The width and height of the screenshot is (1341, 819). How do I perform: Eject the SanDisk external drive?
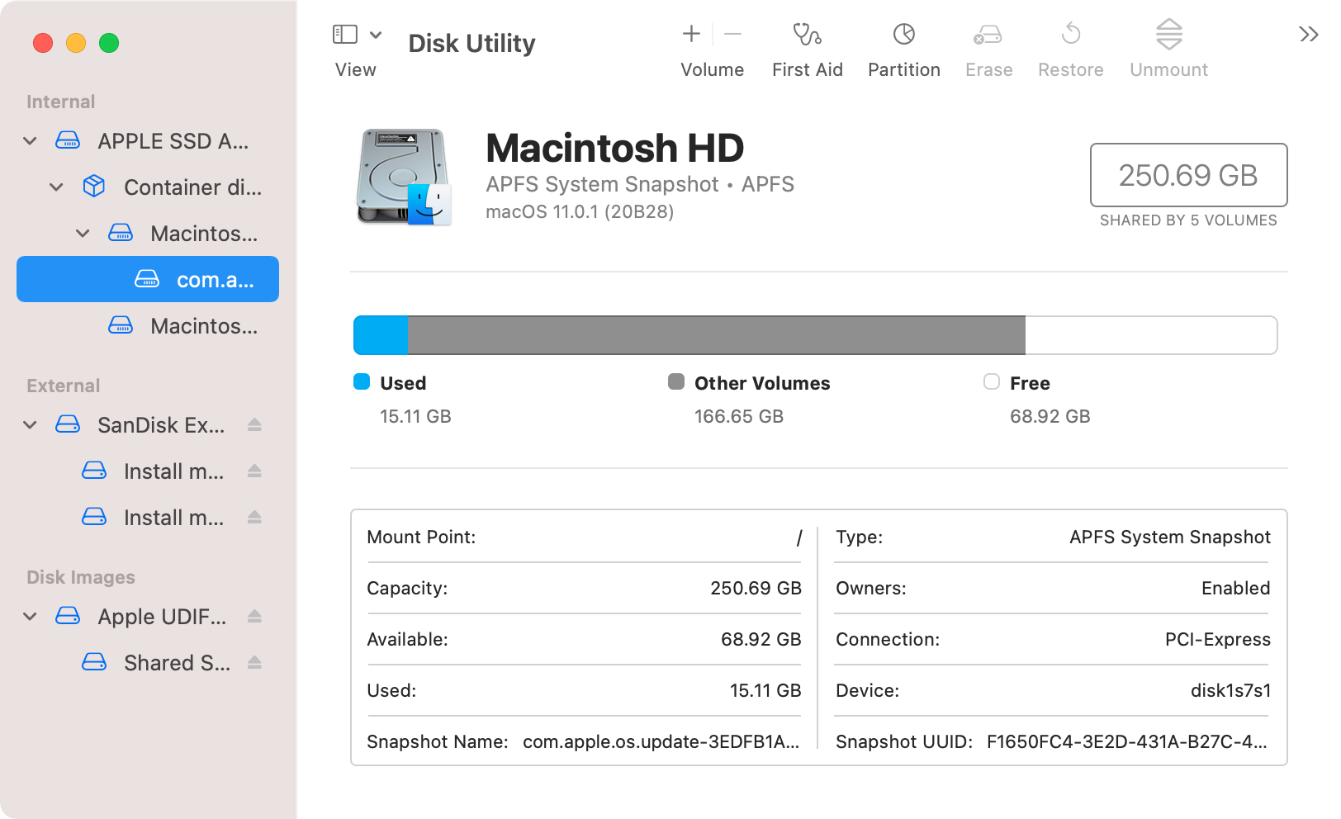click(x=254, y=424)
